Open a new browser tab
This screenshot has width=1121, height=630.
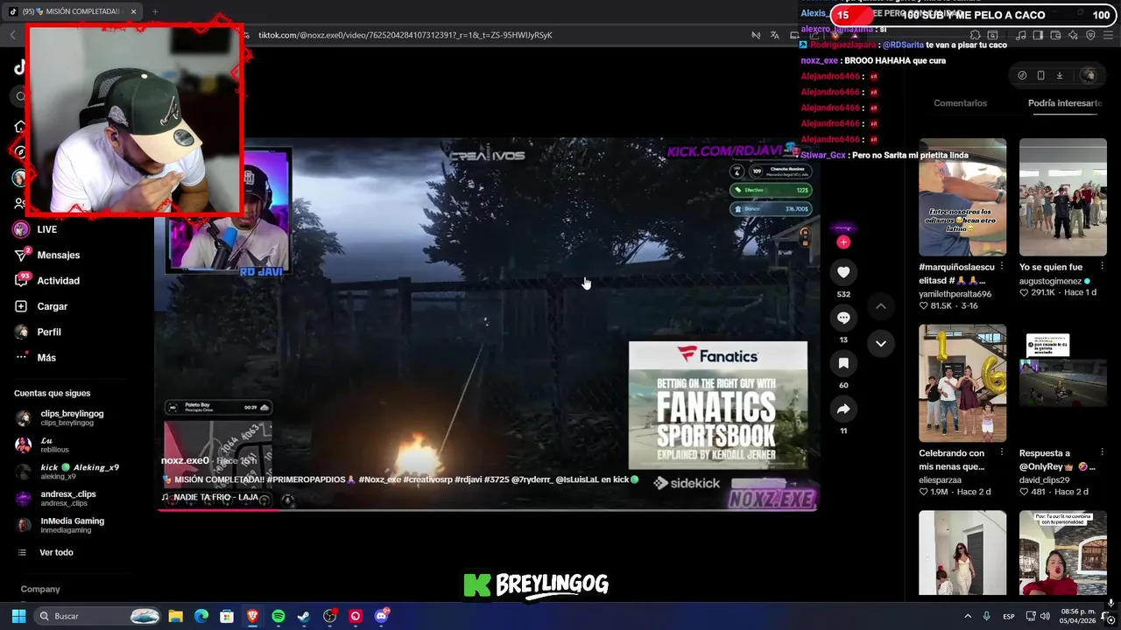pyautogui.click(x=155, y=11)
